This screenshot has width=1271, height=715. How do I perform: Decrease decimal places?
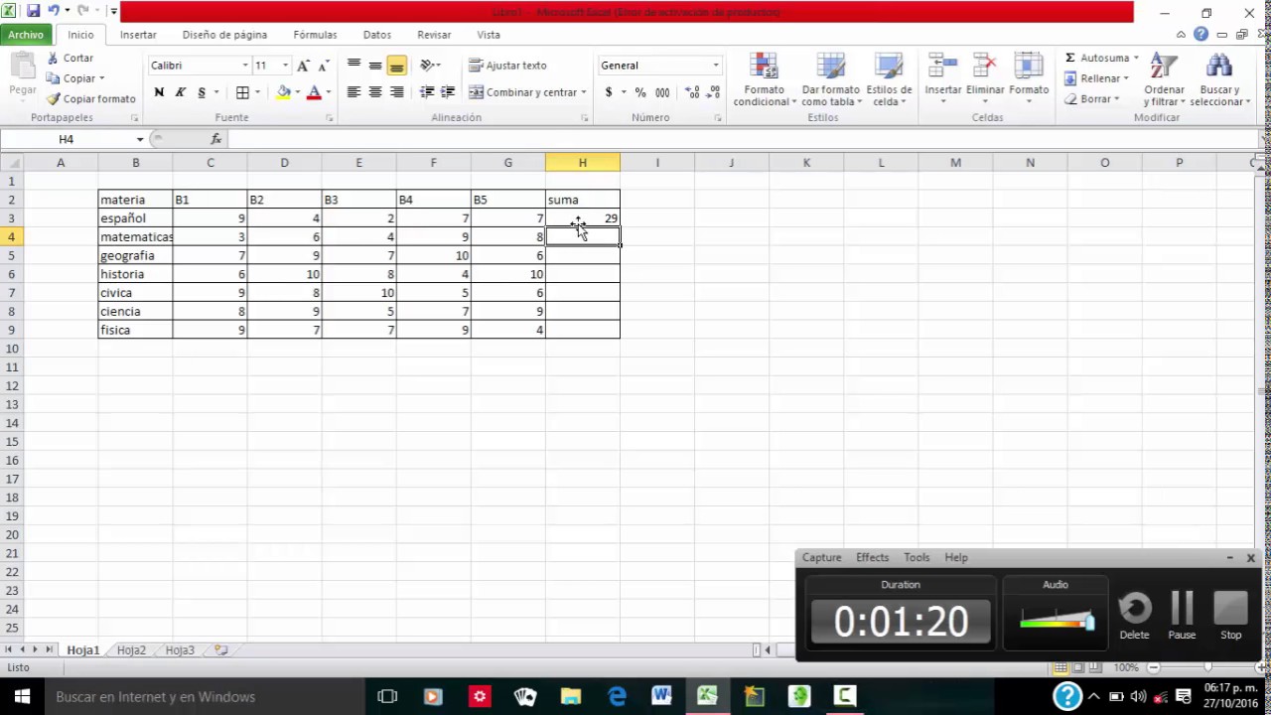tap(714, 92)
